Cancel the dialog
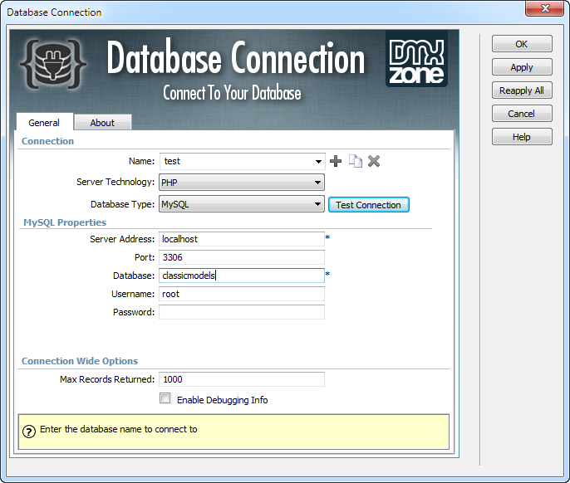The image size is (570, 483). (522, 114)
